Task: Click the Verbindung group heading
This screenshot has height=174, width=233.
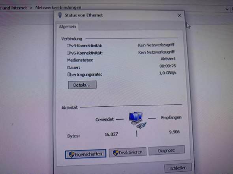Action: click(x=71, y=39)
